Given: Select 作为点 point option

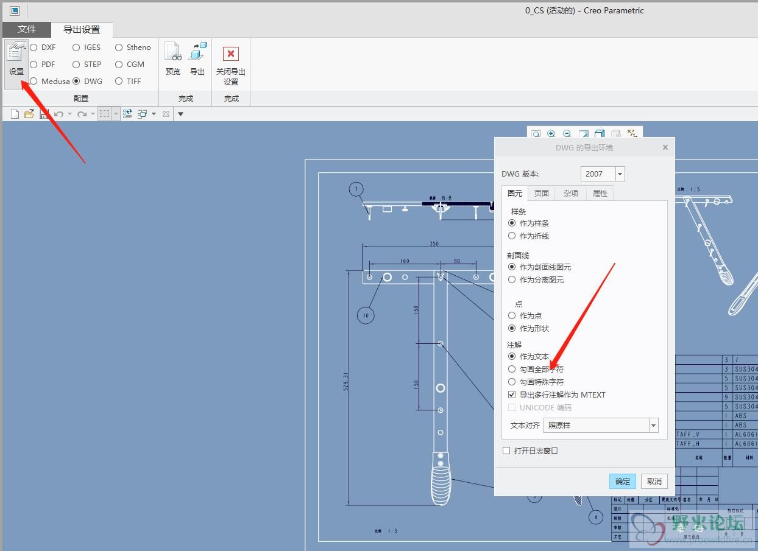Looking at the screenshot, I should (x=512, y=315).
